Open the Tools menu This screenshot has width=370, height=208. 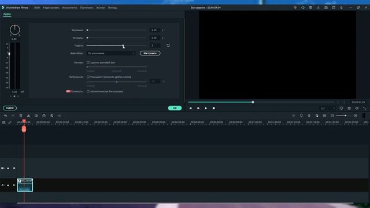[x=69, y=8]
